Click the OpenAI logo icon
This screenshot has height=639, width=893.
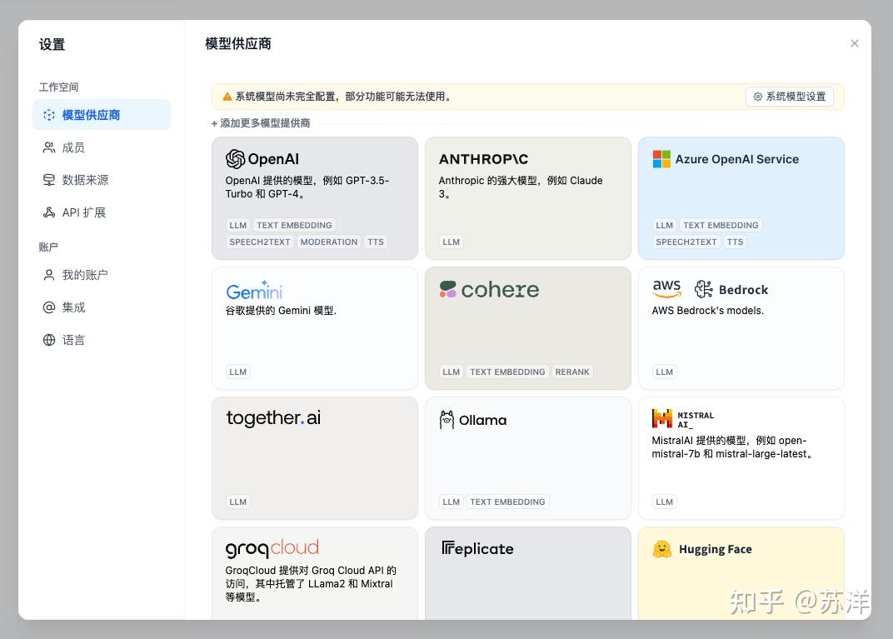coord(236,159)
